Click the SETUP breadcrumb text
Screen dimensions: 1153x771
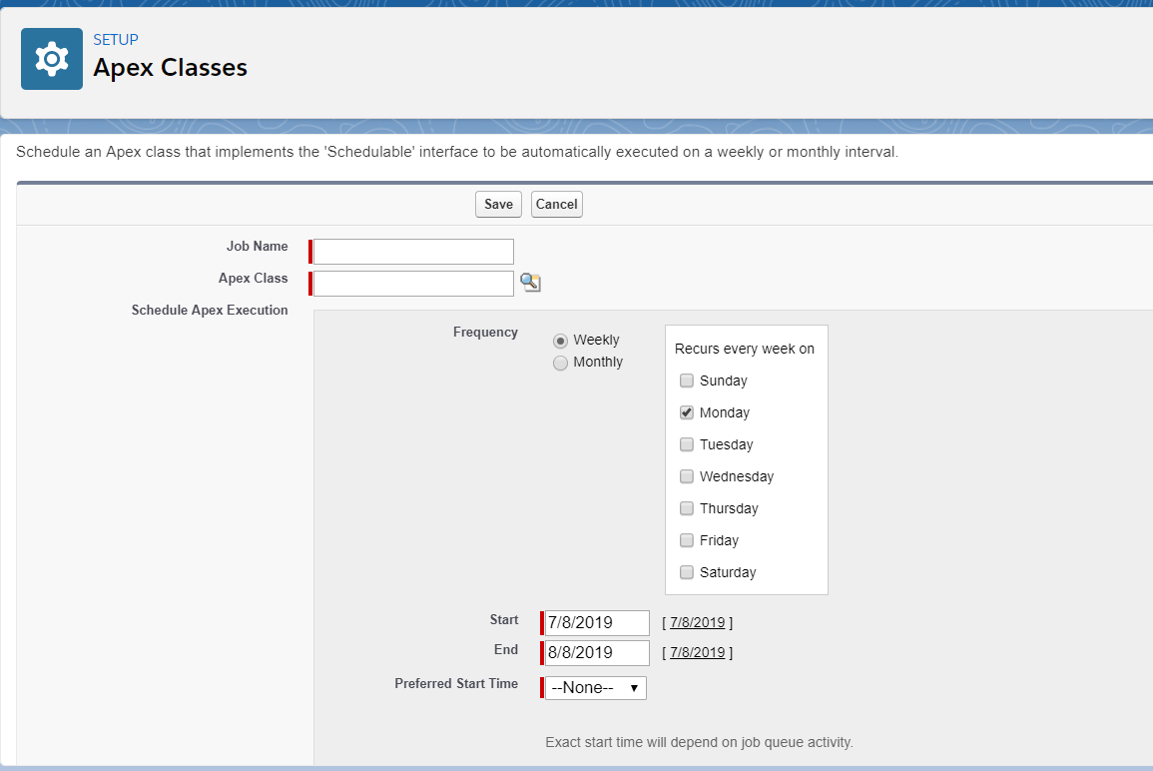point(116,40)
